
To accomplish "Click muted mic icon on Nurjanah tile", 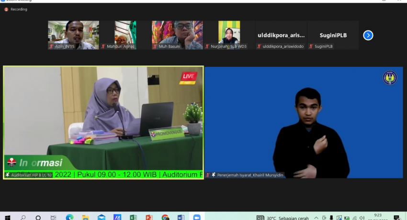I will coord(207,46).
